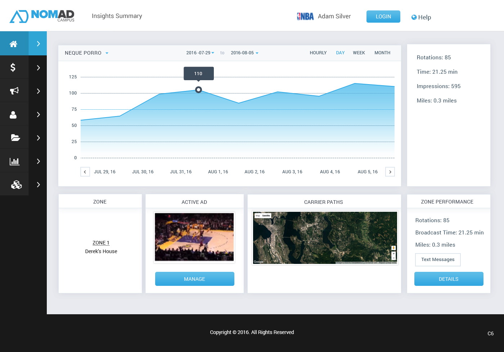Open the NEQUE PORRO dropdown
Viewport: 504px width, 352px height.
tap(86, 53)
